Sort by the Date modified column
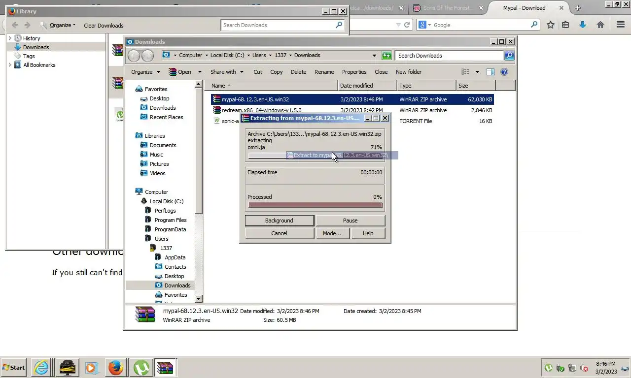This screenshot has width=631, height=378. [x=367, y=86]
